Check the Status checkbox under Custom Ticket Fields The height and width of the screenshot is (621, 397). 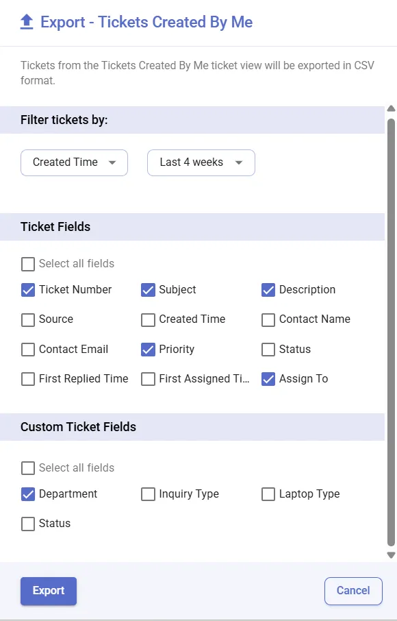point(27,524)
